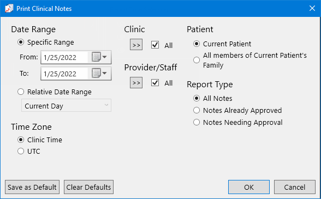Click the From date input field
This screenshot has height=199, width=321.
(65, 57)
